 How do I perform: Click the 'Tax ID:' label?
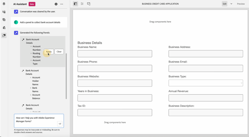click(x=81, y=106)
